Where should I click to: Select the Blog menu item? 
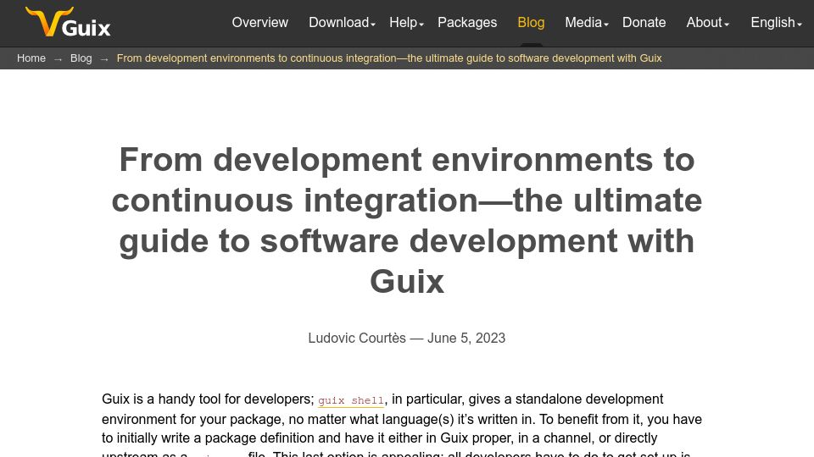coord(531,22)
